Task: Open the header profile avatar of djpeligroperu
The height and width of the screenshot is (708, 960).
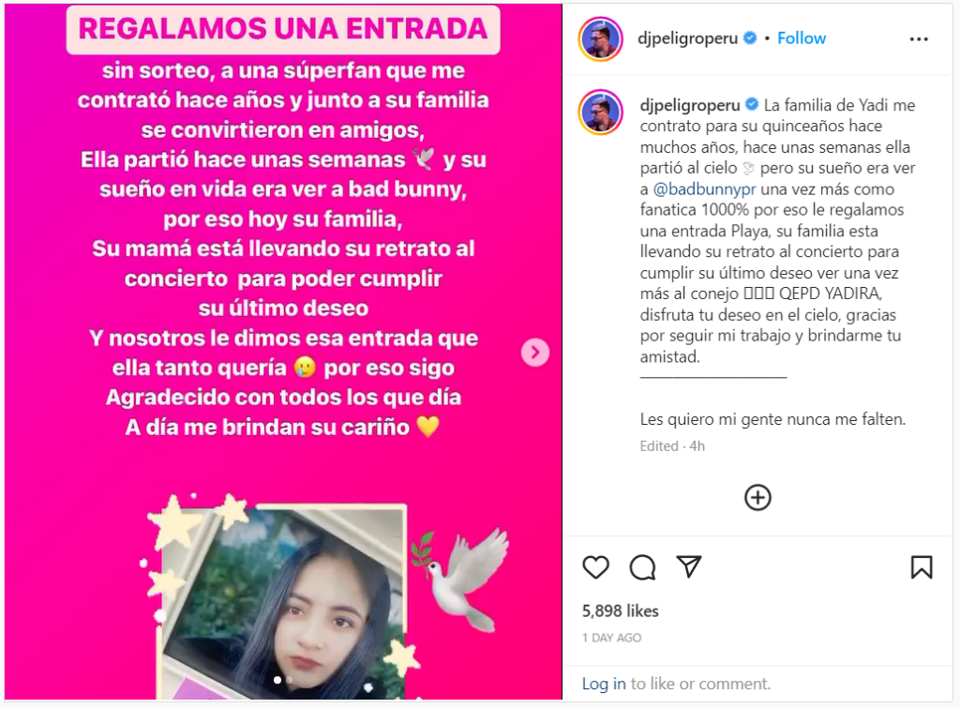Action: 601,39
